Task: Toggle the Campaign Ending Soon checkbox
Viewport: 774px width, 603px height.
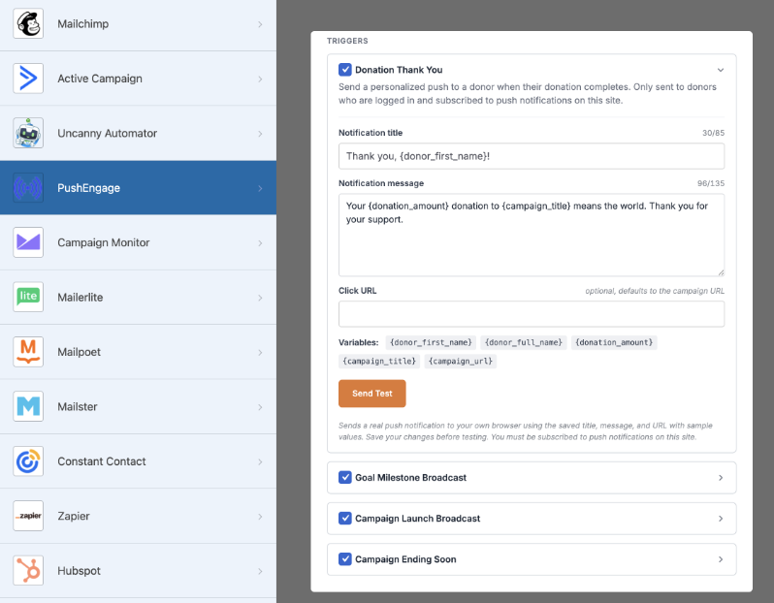Action: click(x=345, y=559)
